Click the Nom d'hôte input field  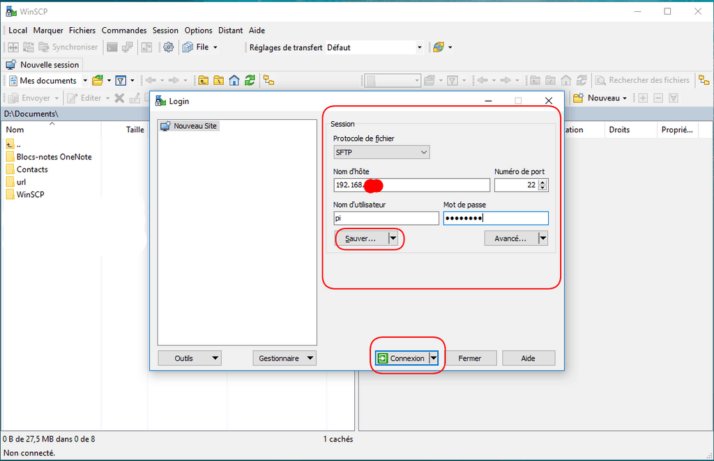pos(411,185)
